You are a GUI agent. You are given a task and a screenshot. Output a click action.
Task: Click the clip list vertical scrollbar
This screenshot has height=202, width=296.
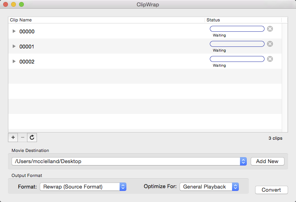pos(284,77)
